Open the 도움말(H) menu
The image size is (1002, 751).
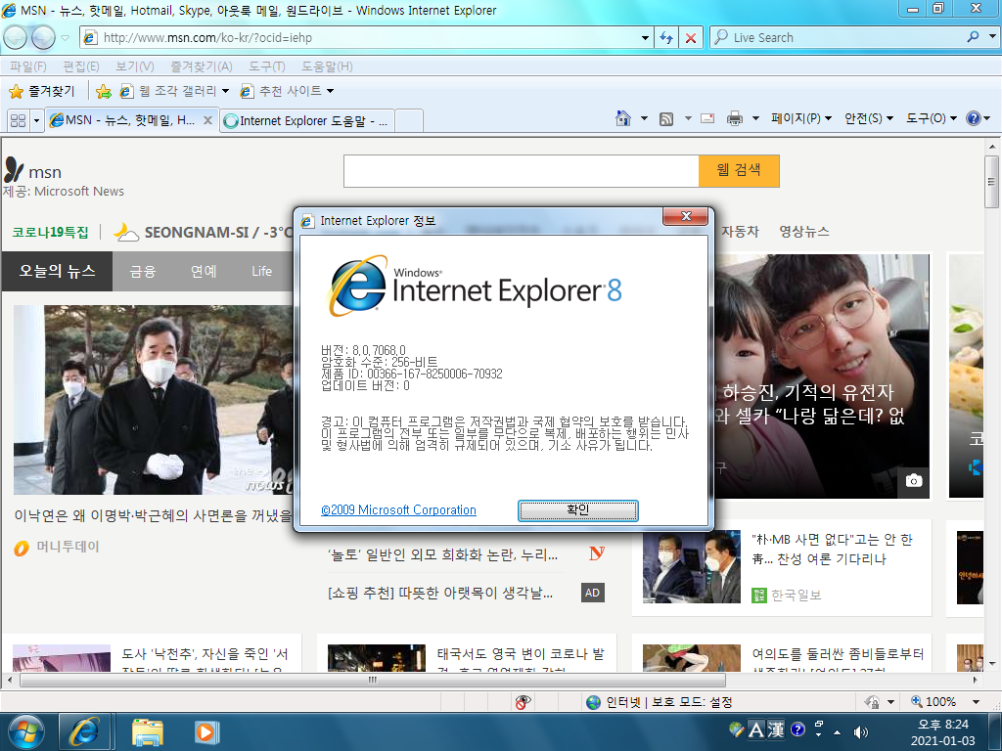click(x=327, y=66)
